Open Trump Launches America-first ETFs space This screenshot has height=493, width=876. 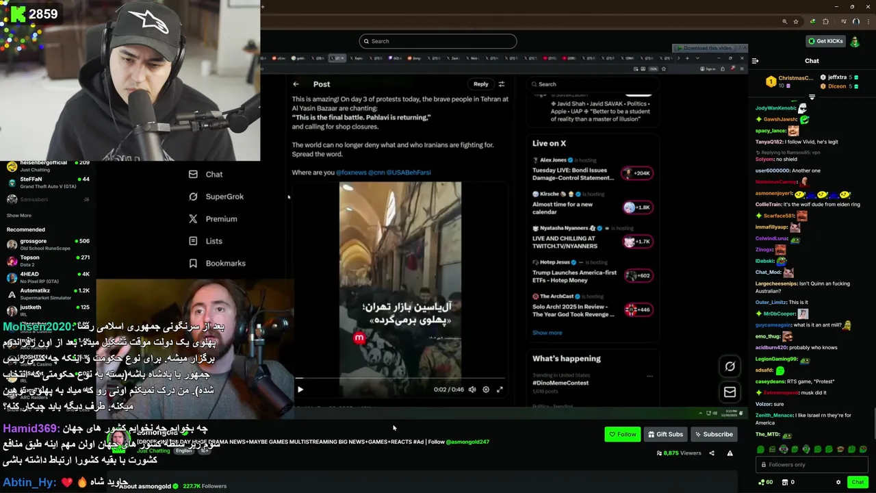pyautogui.click(x=592, y=272)
